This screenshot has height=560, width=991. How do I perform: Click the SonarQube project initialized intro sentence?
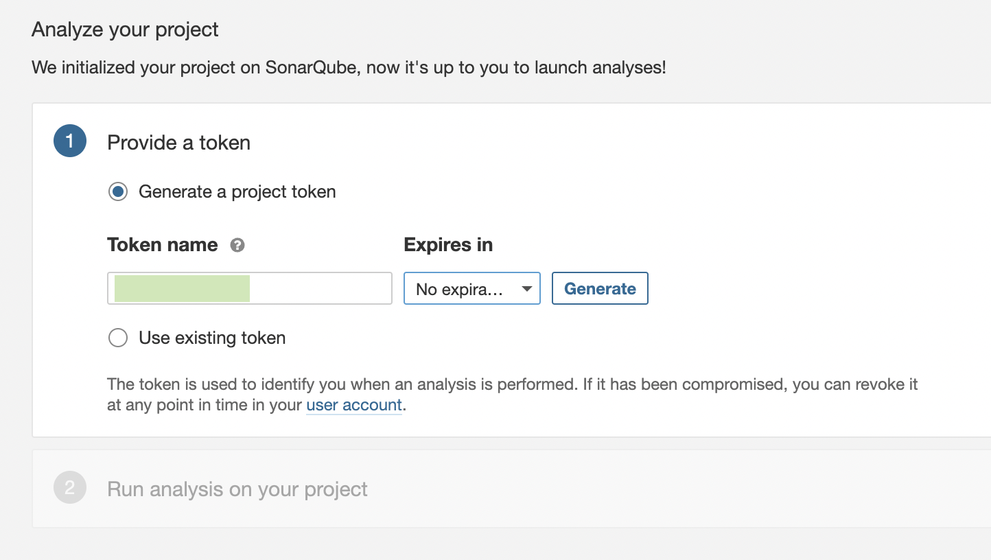click(349, 68)
